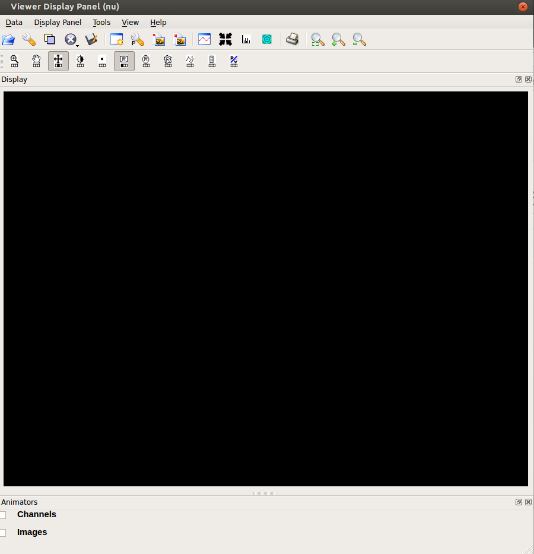This screenshot has width=534, height=554.
Task: Open the Help menu
Action: [x=158, y=22]
